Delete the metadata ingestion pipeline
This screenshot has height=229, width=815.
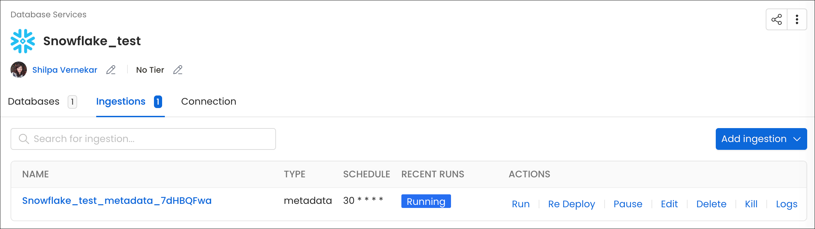pos(711,204)
